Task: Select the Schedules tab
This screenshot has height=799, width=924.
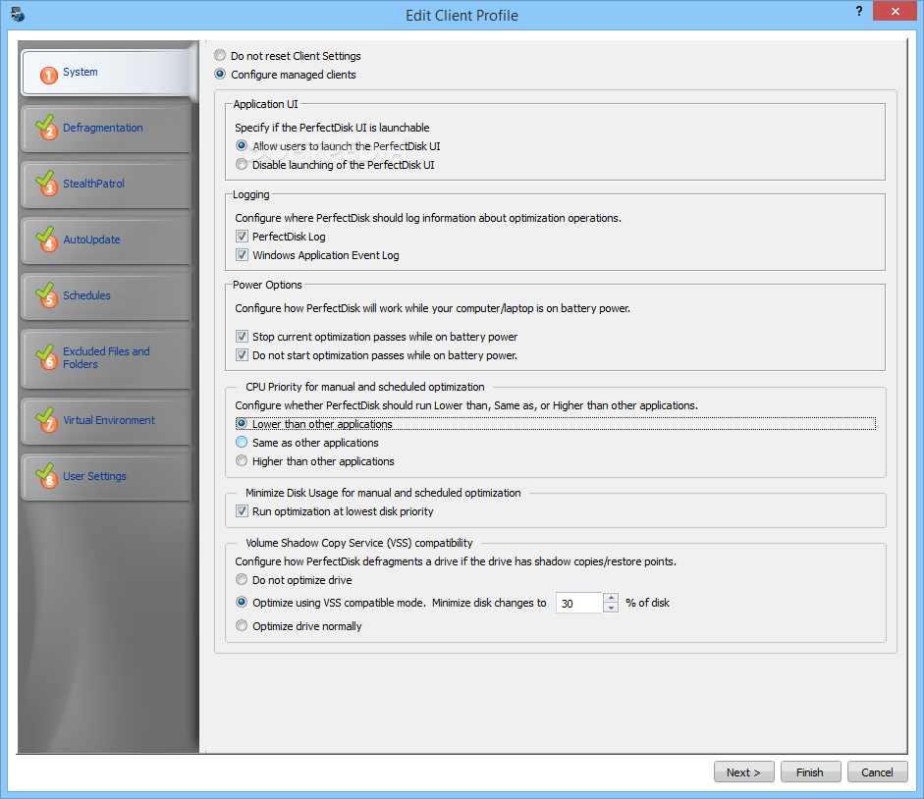Action: 106,295
